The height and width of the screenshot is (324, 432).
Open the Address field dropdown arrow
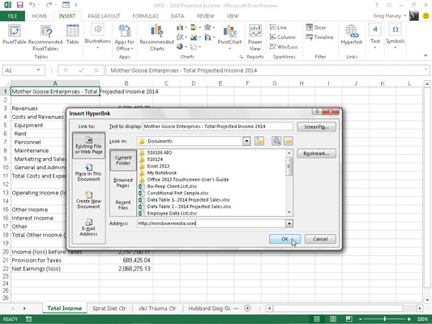point(289,224)
